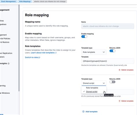Click the Template mustache input field
This screenshot has height=115, width=137.
(x=108, y=61)
